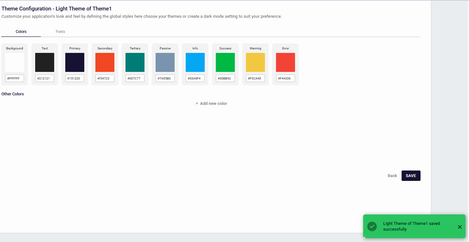Select the Colors tab
Viewport: 469px width, 242px height.
(x=21, y=32)
